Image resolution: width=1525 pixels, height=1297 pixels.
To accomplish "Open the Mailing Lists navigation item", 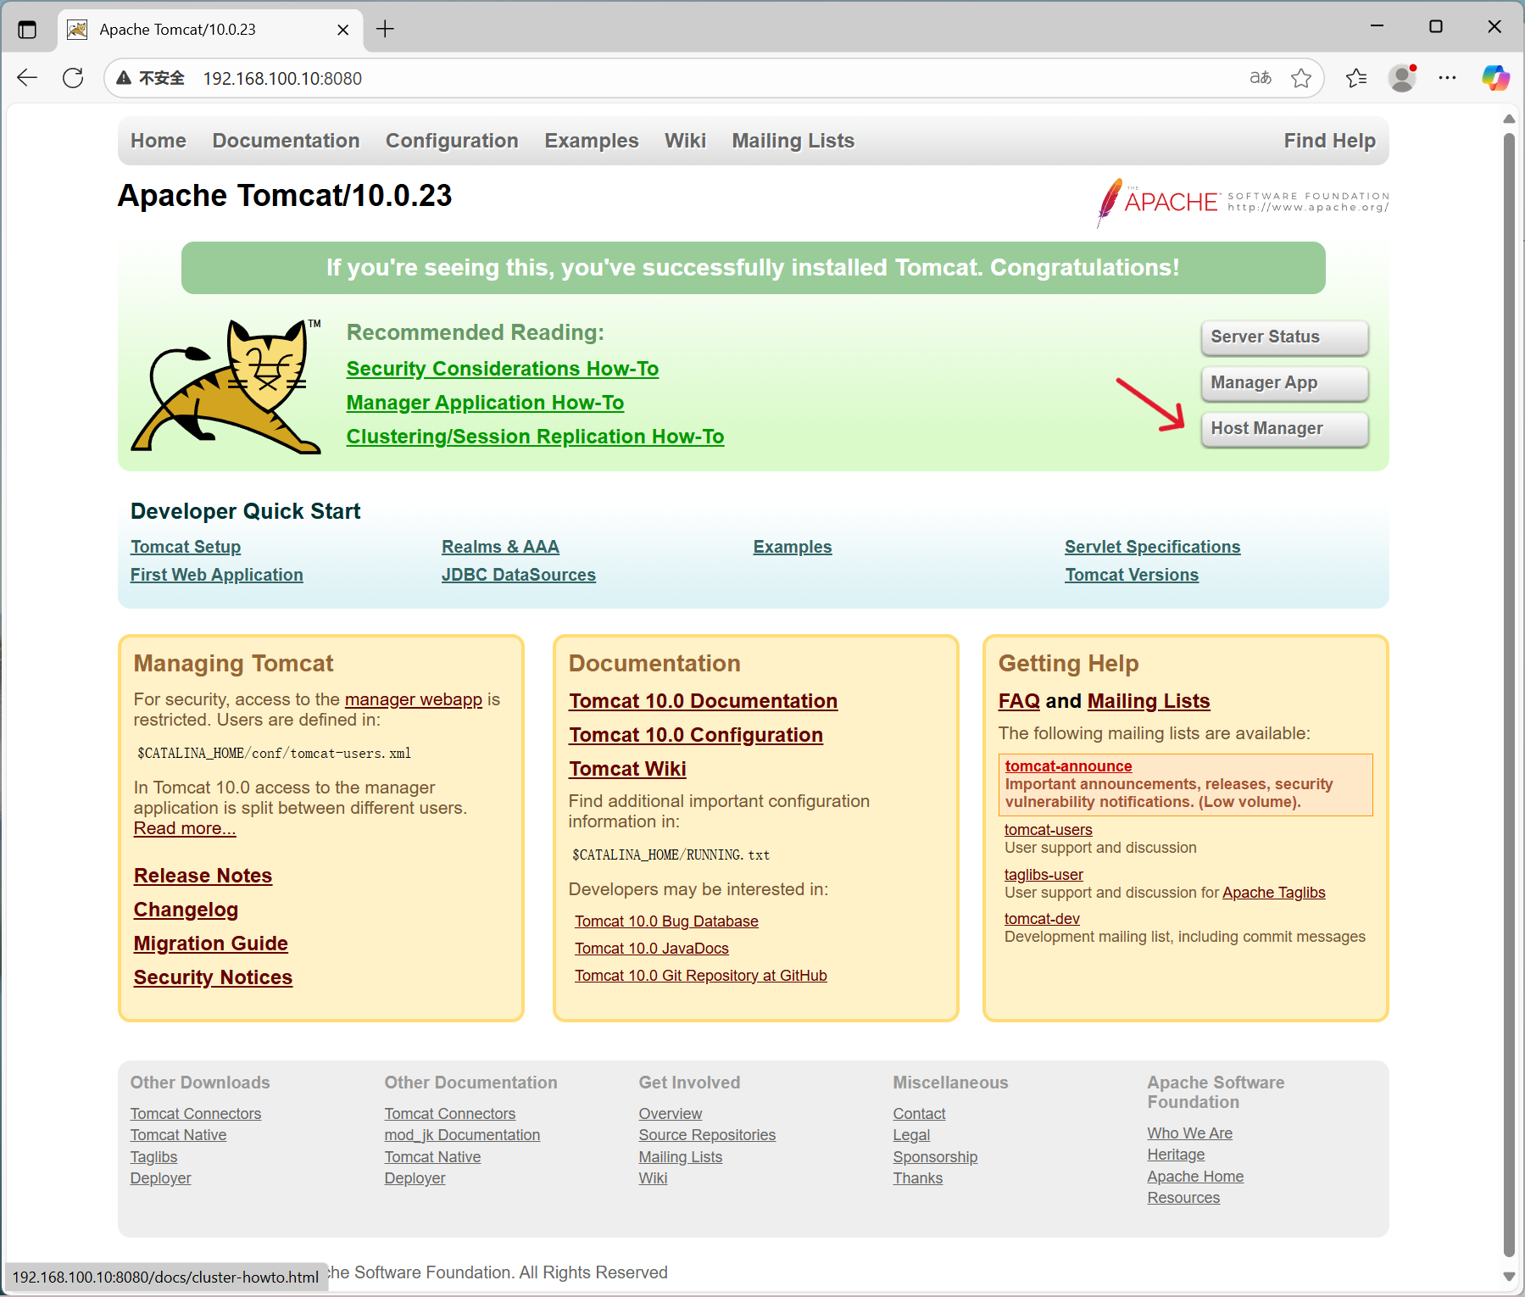I will click(793, 141).
